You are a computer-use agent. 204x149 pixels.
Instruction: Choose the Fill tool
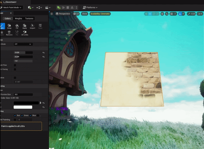(x=17, y=26)
